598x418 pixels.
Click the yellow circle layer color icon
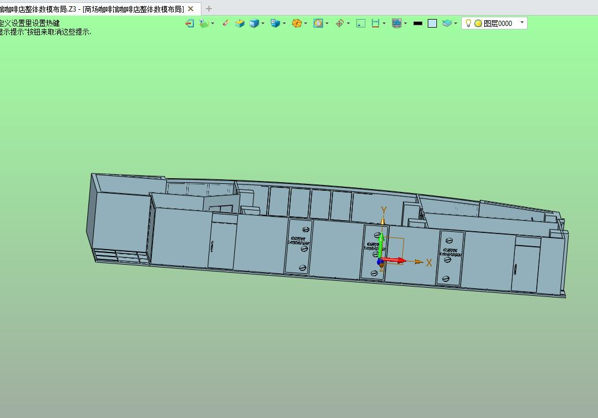(x=478, y=24)
